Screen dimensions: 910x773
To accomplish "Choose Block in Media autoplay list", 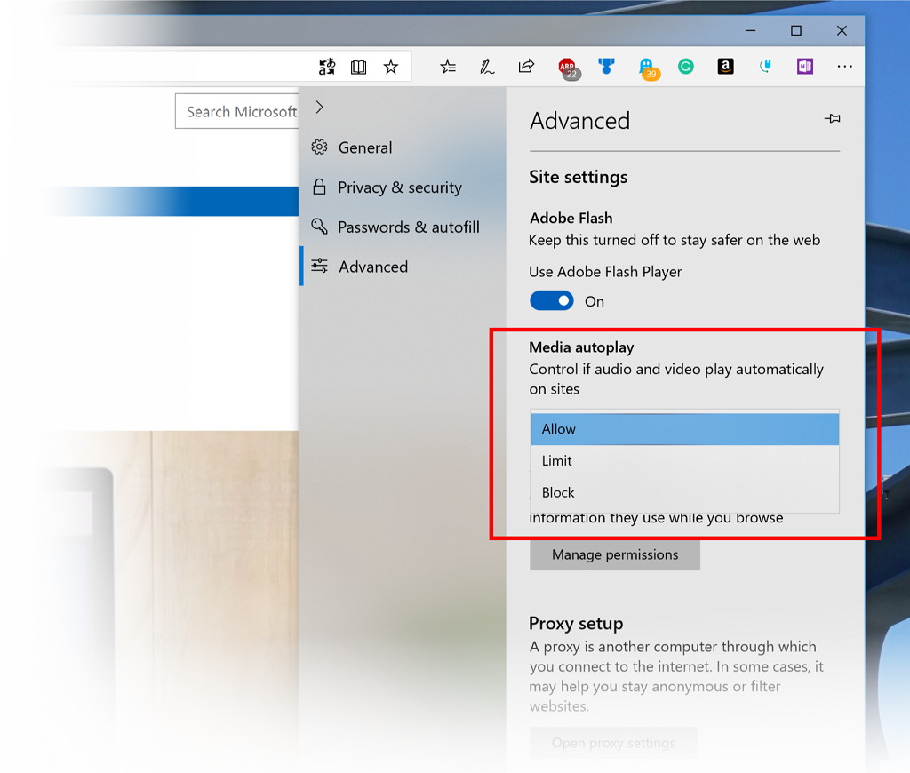I will [x=685, y=492].
